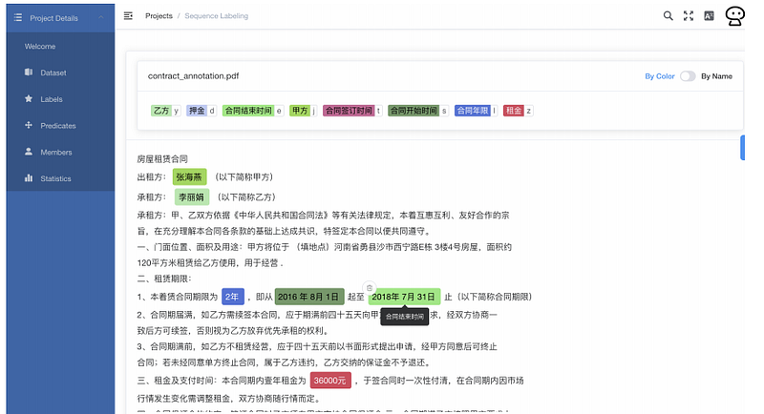Click the highlighted 36000元 annotation
The image size is (764, 414).
coord(330,381)
